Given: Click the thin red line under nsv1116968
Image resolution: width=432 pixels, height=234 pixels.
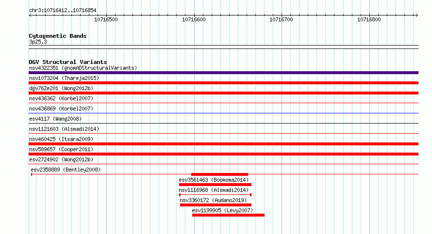Looking at the screenshot, I should tap(215, 195).
